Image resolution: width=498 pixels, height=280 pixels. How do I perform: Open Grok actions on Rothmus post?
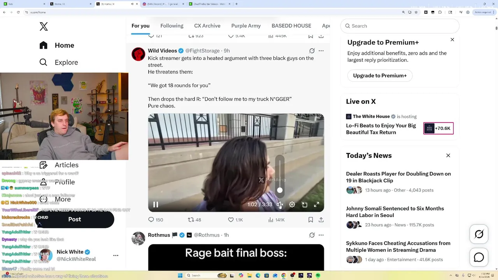pyautogui.click(x=312, y=235)
